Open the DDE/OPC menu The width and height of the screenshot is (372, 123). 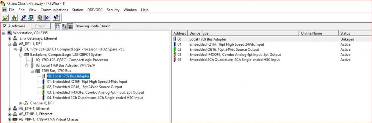pyautogui.click(x=95, y=10)
